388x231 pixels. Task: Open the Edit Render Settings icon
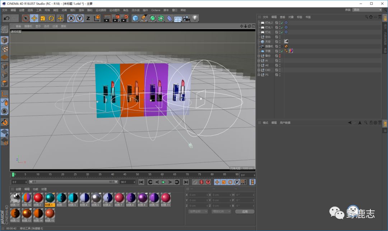124,18
